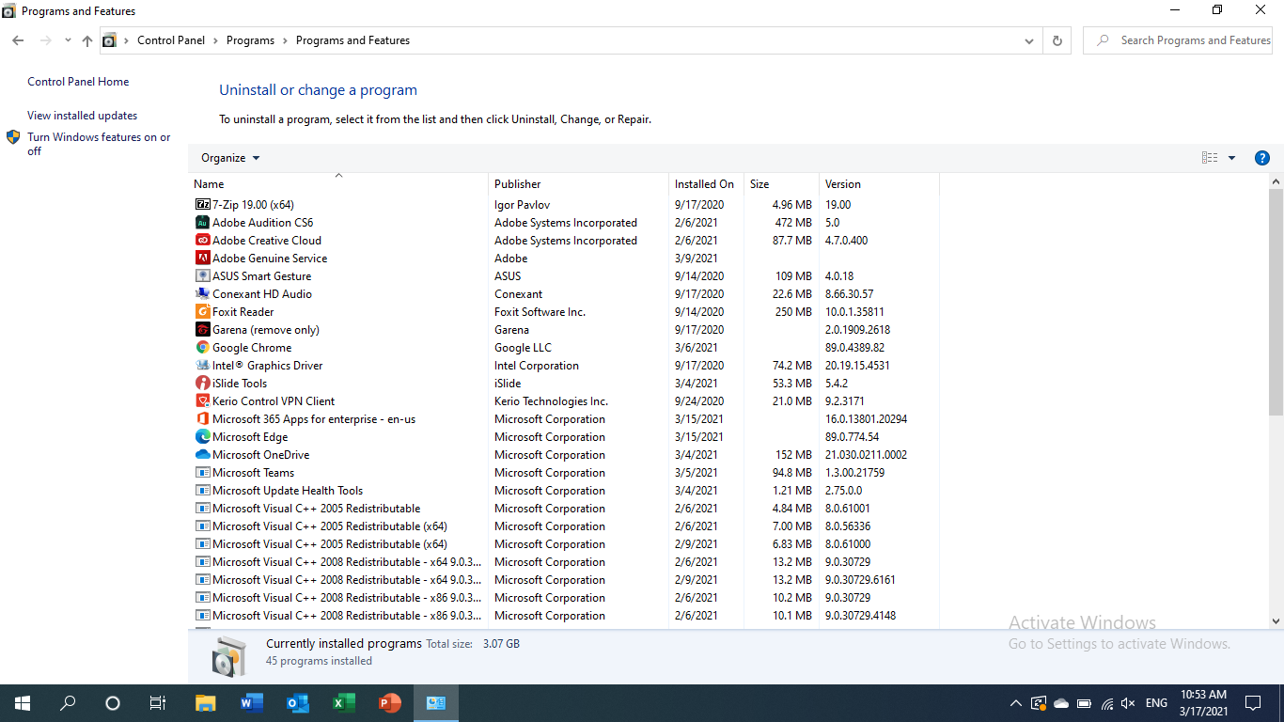Sort by the Installed On column header
This screenshot has height=722, width=1284.
[706, 183]
